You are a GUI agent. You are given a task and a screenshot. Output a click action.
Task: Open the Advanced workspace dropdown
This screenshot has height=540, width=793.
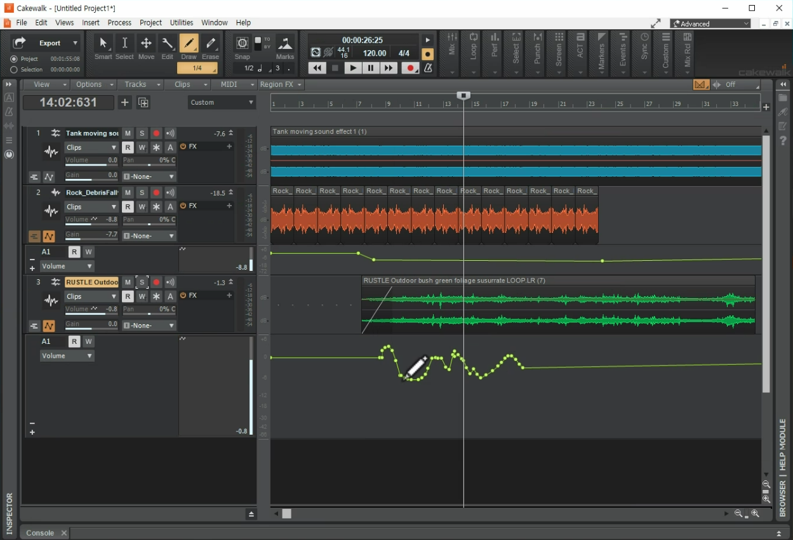710,23
